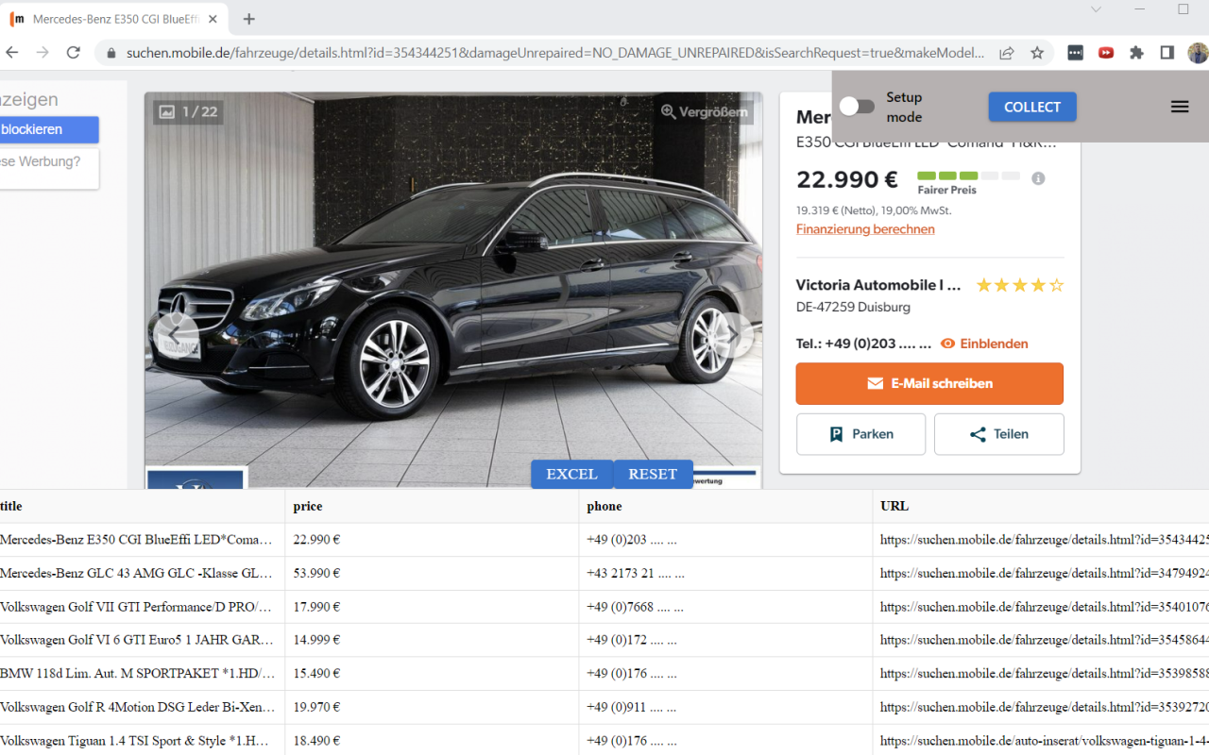1209x755 pixels.
Task: Open Victoria Automobile dealer name
Action: (x=878, y=285)
